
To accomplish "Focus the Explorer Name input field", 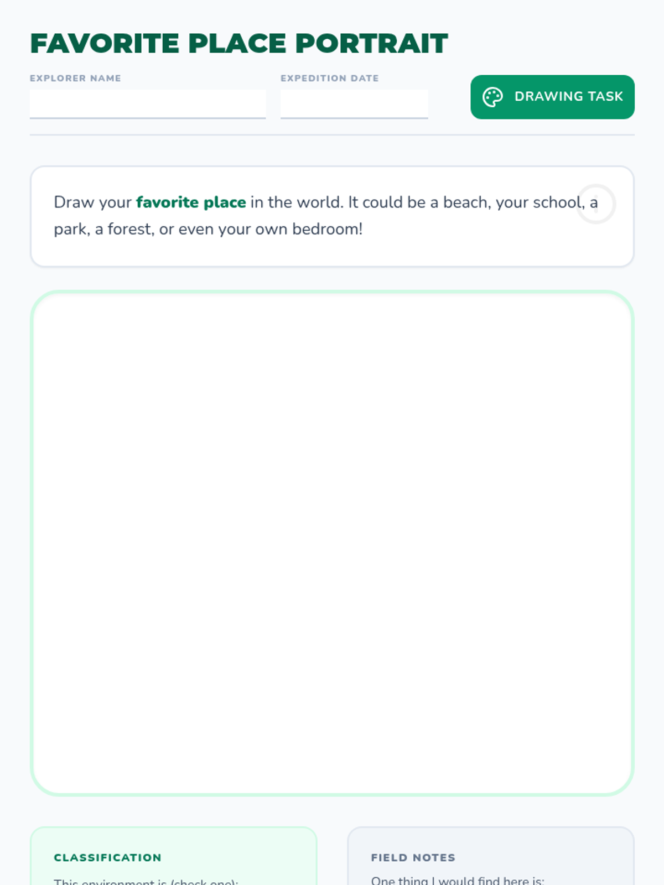I will (148, 104).
